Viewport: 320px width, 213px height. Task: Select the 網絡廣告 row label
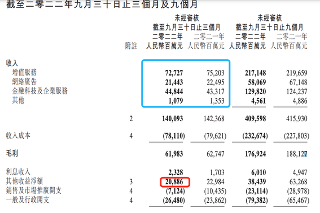(24, 82)
